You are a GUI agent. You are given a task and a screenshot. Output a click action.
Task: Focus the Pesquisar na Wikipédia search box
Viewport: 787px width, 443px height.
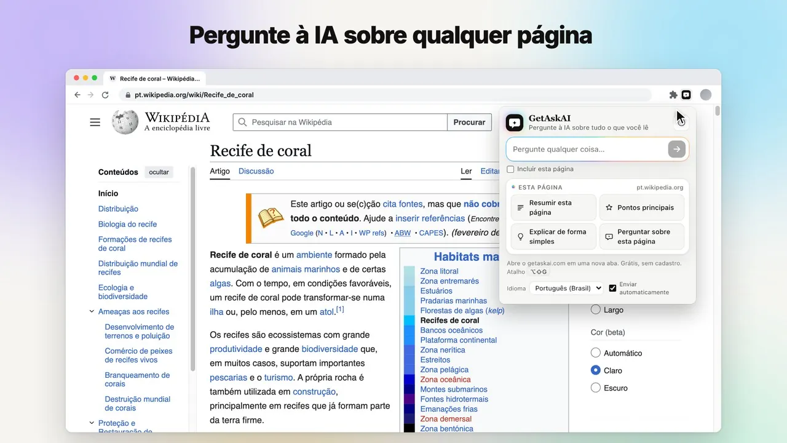(x=340, y=122)
